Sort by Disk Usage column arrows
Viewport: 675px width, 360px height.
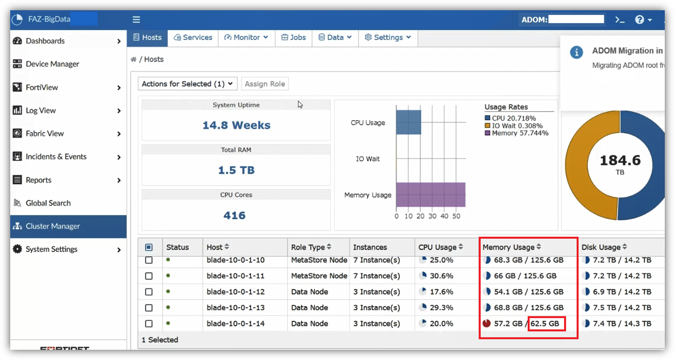point(624,247)
